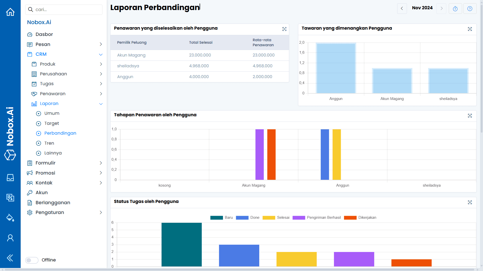Image resolution: width=483 pixels, height=271 pixels.
Task: Click the paint bucket icon in sidebar
Action: (10, 218)
